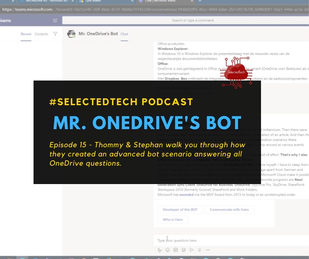
Task: Open the text Format options icon
Action: tap(160, 250)
